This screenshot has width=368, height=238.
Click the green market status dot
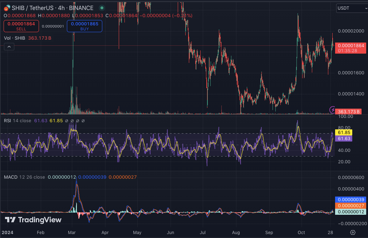[102, 8]
